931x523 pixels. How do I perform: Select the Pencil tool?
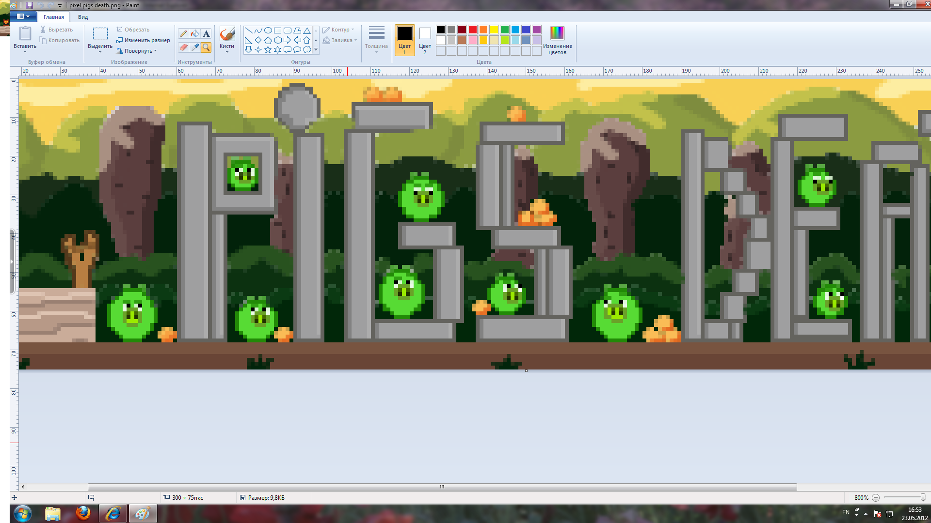tap(183, 33)
